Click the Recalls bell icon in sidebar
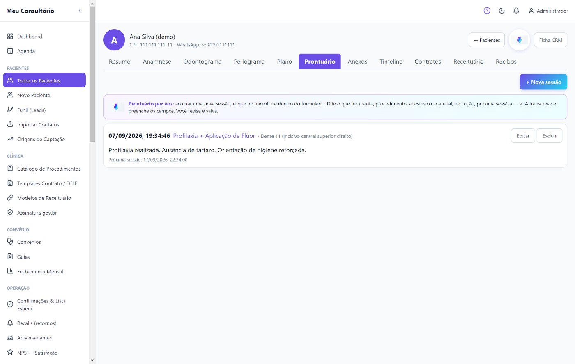Viewport: 575px width, 364px height. point(10,323)
